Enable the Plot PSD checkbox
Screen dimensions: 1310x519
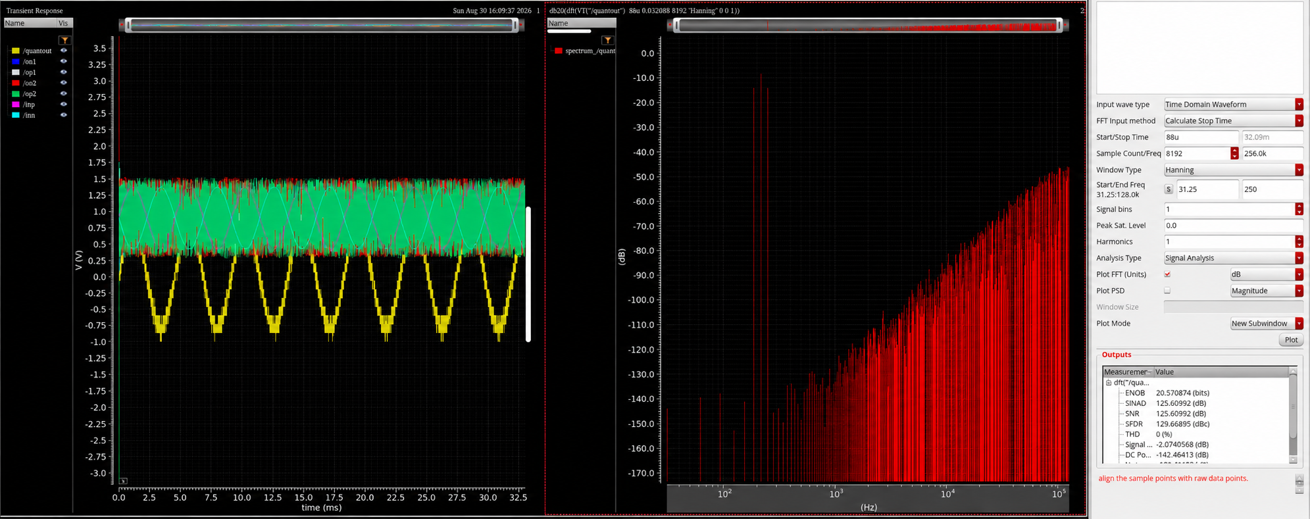1167,291
